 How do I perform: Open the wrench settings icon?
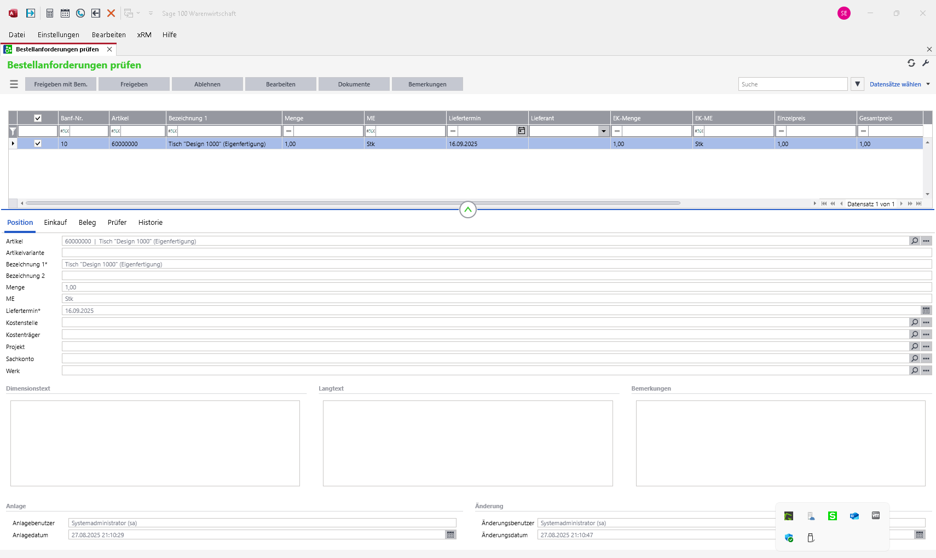click(926, 63)
